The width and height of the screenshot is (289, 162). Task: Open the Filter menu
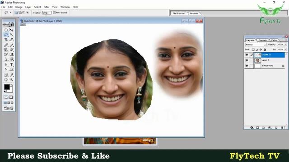(x=47, y=7)
